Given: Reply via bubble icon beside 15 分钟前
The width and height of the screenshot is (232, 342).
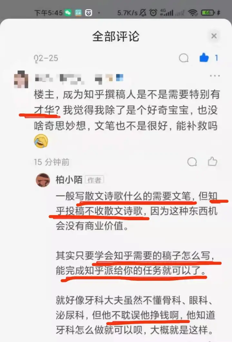Looking at the screenshot, I should [192, 162].
